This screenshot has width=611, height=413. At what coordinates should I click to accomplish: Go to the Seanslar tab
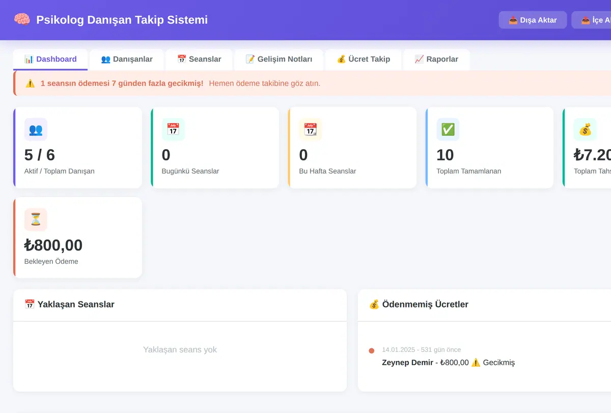199,59
